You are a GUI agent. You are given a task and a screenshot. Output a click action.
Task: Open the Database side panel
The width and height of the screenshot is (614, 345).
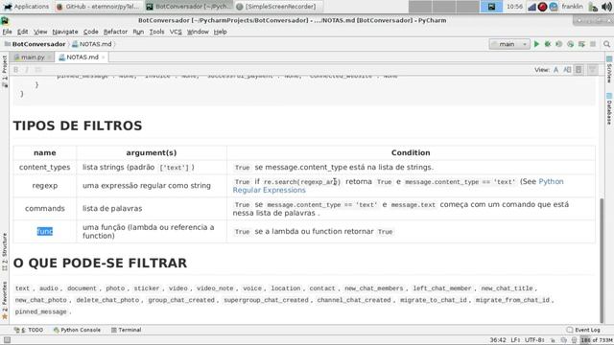coord(609,108)
